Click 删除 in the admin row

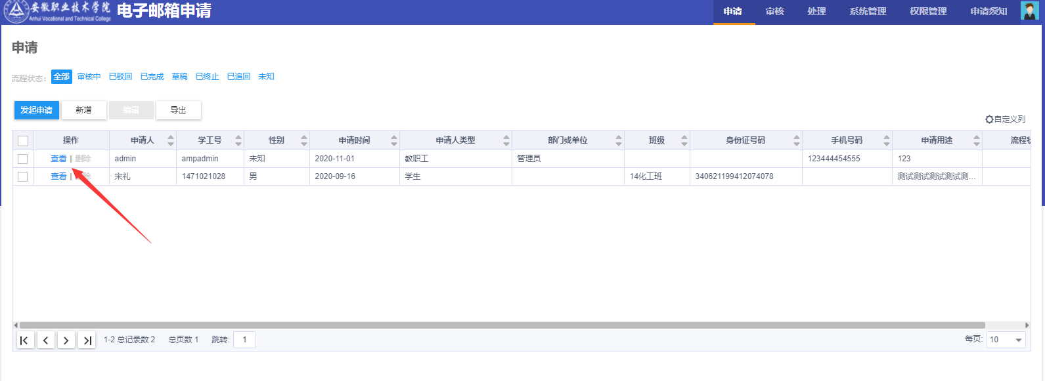click(83, 159)
